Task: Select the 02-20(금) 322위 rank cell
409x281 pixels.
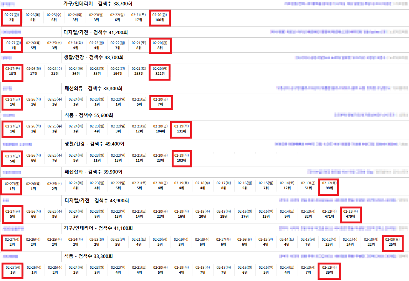Action: click(x=160, y=71)
